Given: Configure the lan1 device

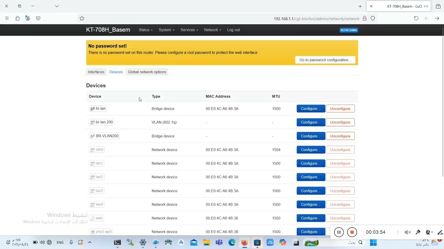Looking at the screenshot, I should [x=311, y=163].
